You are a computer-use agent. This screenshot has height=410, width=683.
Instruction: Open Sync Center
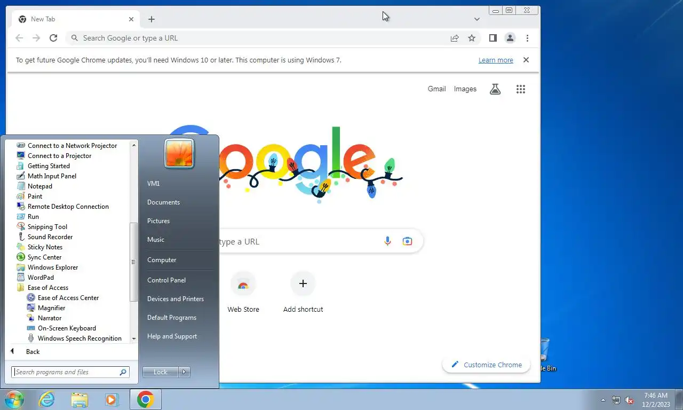click(44, 257)
